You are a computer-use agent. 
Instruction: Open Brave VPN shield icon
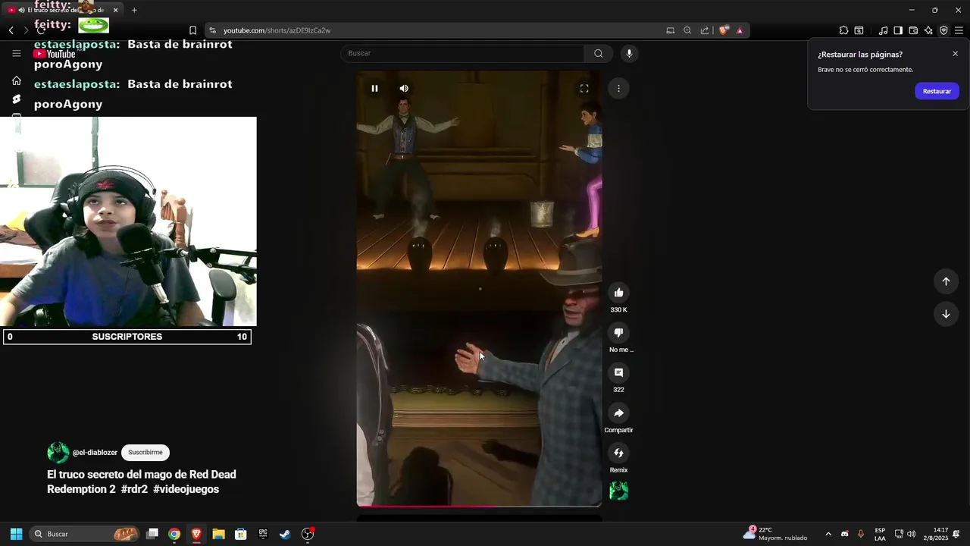pyautogui.click(x=943, y=30)
